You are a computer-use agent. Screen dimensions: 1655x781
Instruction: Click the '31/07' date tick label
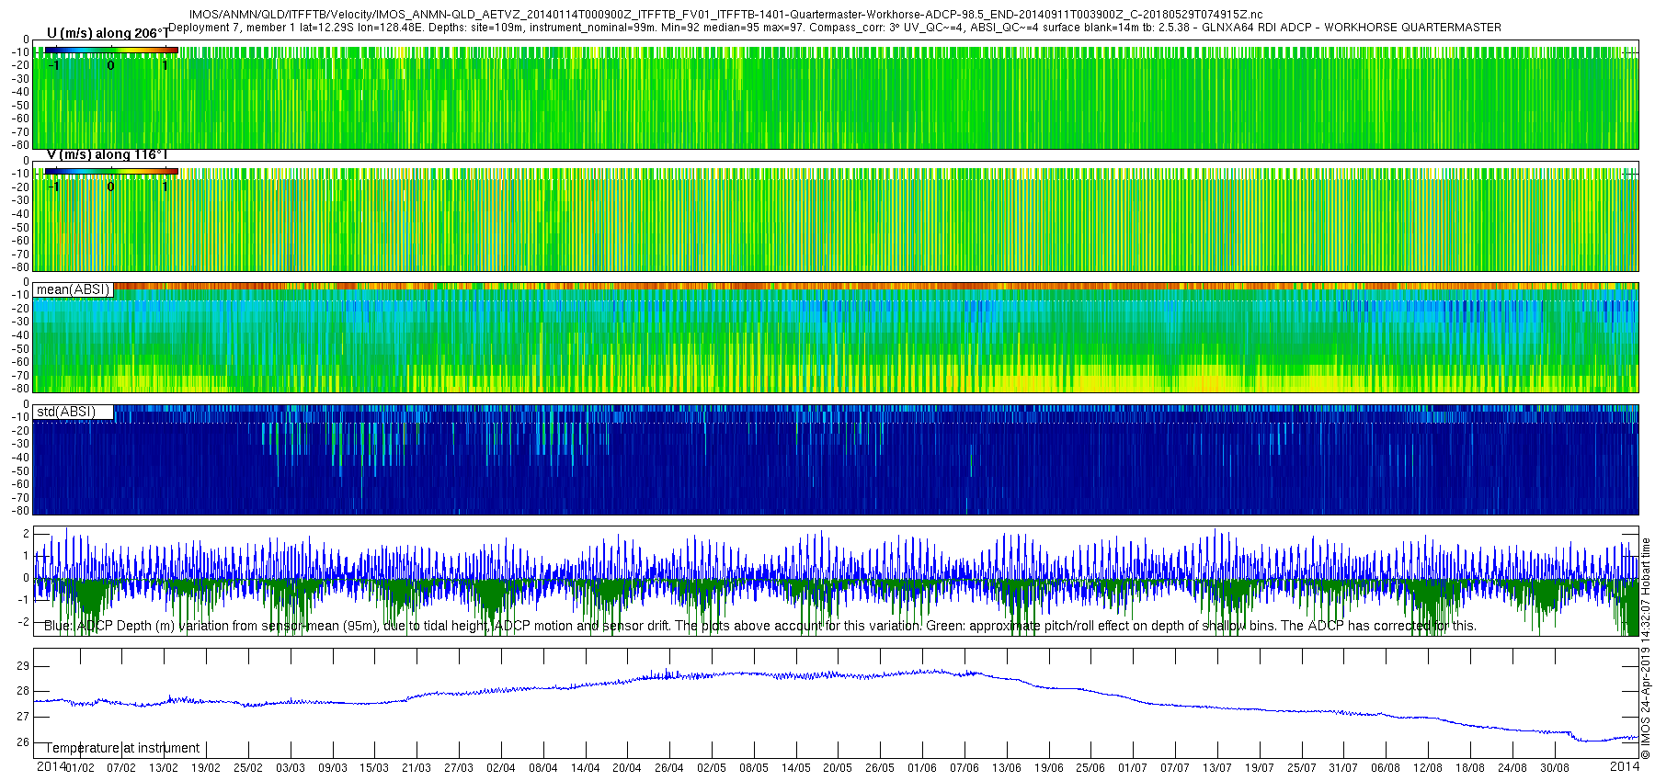coord(1343,768)
